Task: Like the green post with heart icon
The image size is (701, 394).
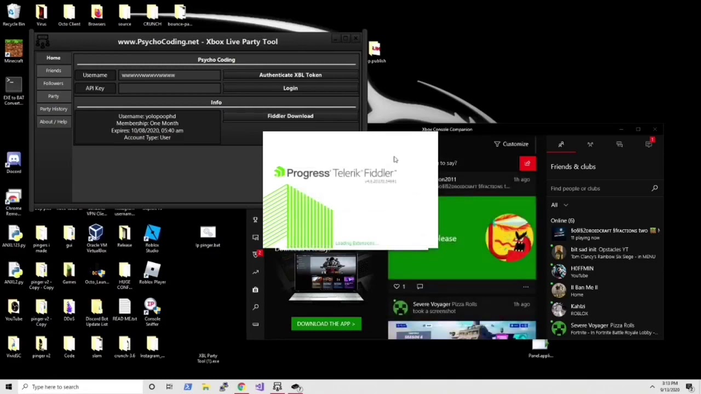Action: coord(397,286)
